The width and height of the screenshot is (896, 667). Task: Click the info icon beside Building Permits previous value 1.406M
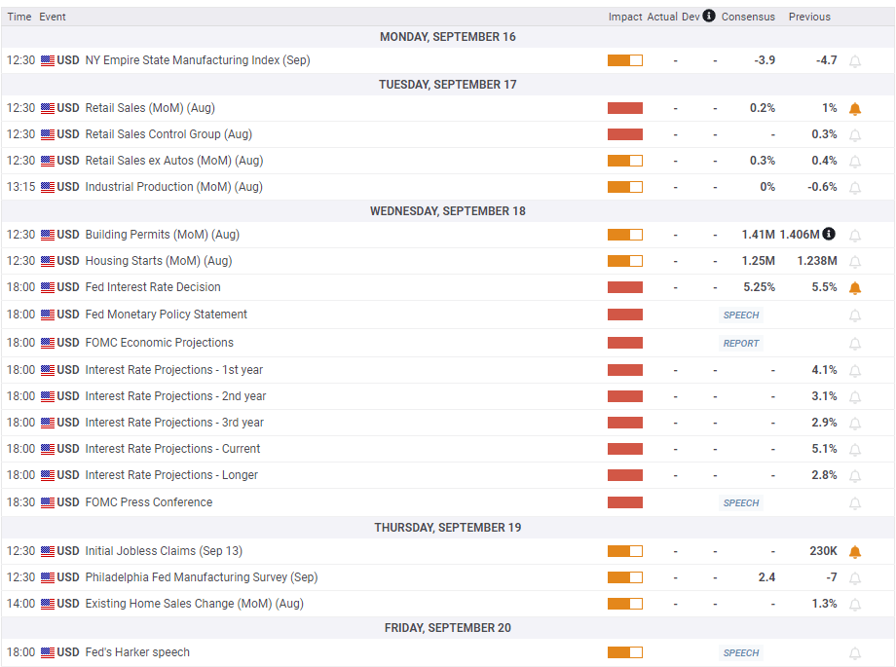coord(829,234)
